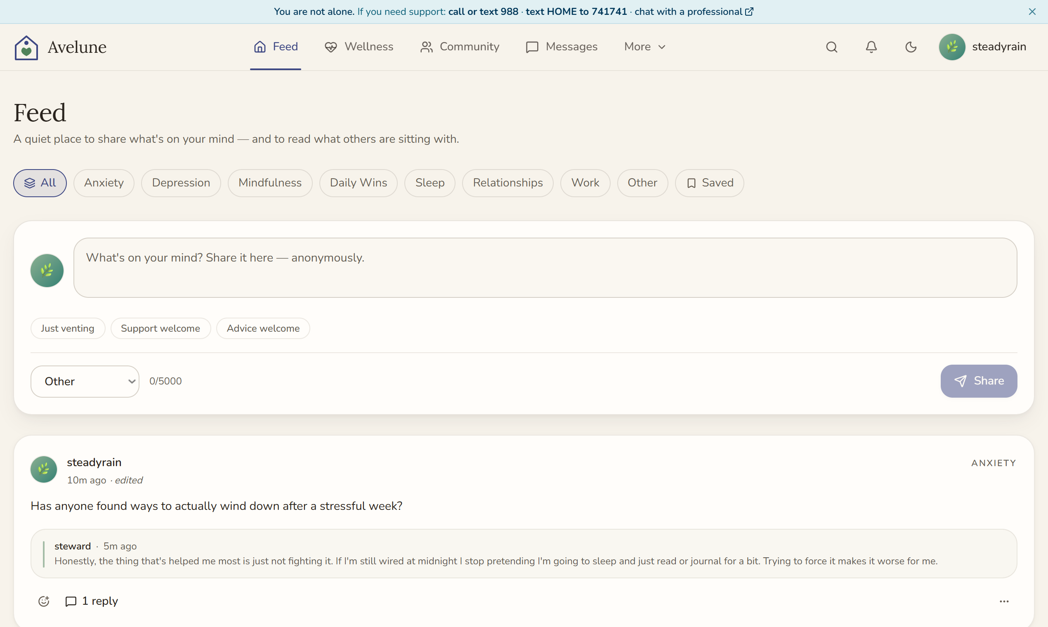This screenshot has height=627, width=1048.
Task: Click the Avelune brand name
Action: point(77,47)
